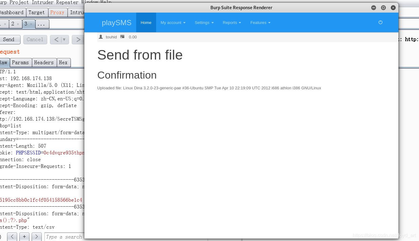Click the Uploaded file output text

(209, 88)
